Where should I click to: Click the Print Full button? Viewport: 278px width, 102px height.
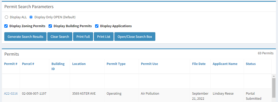click(83, 37)
